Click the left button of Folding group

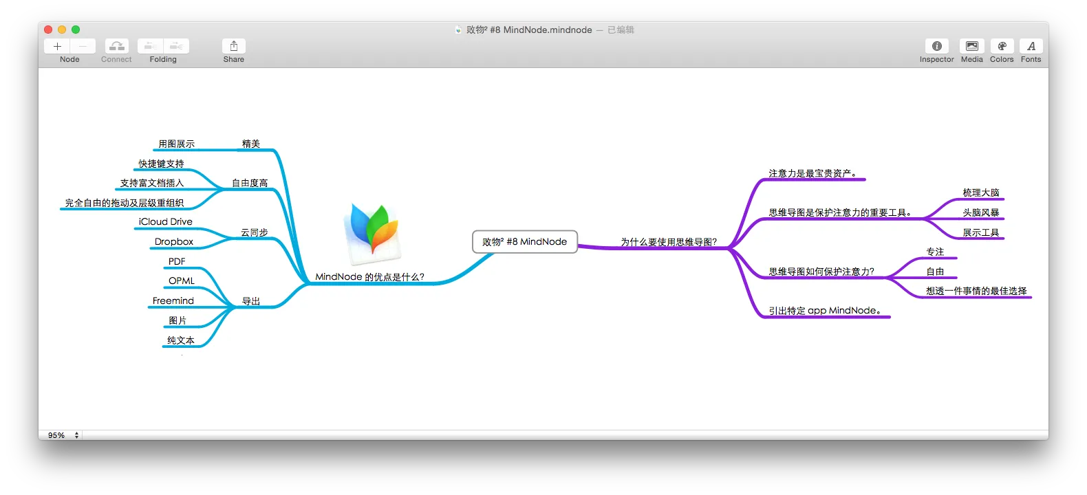click(150, 46)
